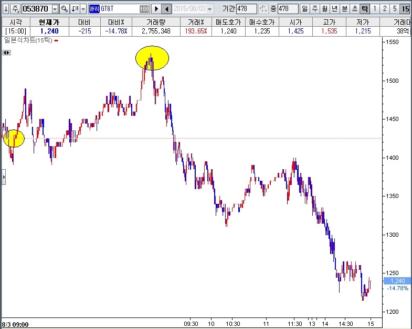The width and height of the screenshot is (412, 329).
Task: Click the 고가 column header
Action: click(329, 22)
